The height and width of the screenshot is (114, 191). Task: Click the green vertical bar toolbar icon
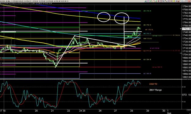[156, 1]
